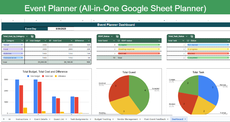Open the In progress status chip dropdown
The height and width of the screenshot is (122, 230).
coord(228,49)
